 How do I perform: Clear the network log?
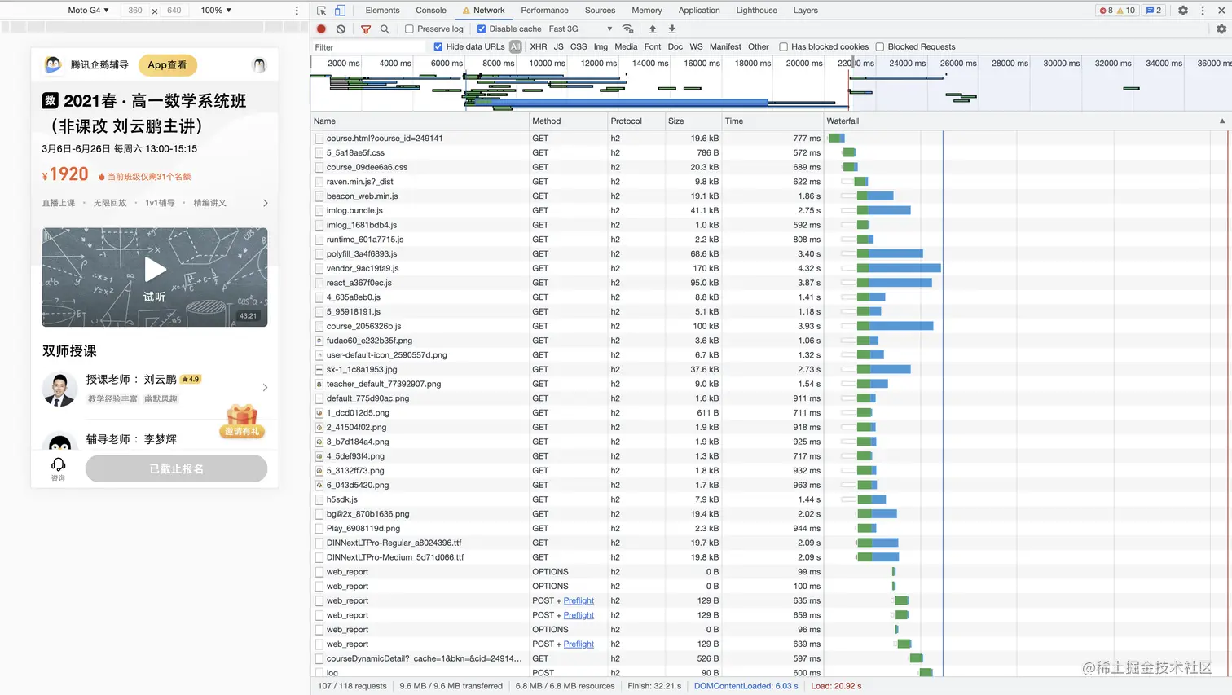(341, 29)
